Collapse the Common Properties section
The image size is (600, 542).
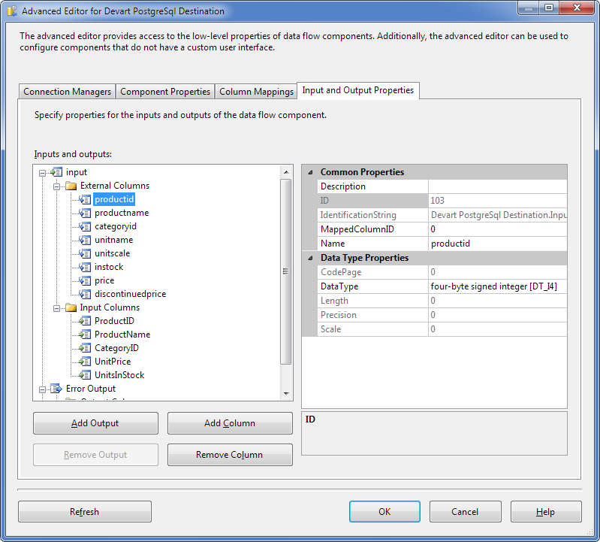coord(310,172)
